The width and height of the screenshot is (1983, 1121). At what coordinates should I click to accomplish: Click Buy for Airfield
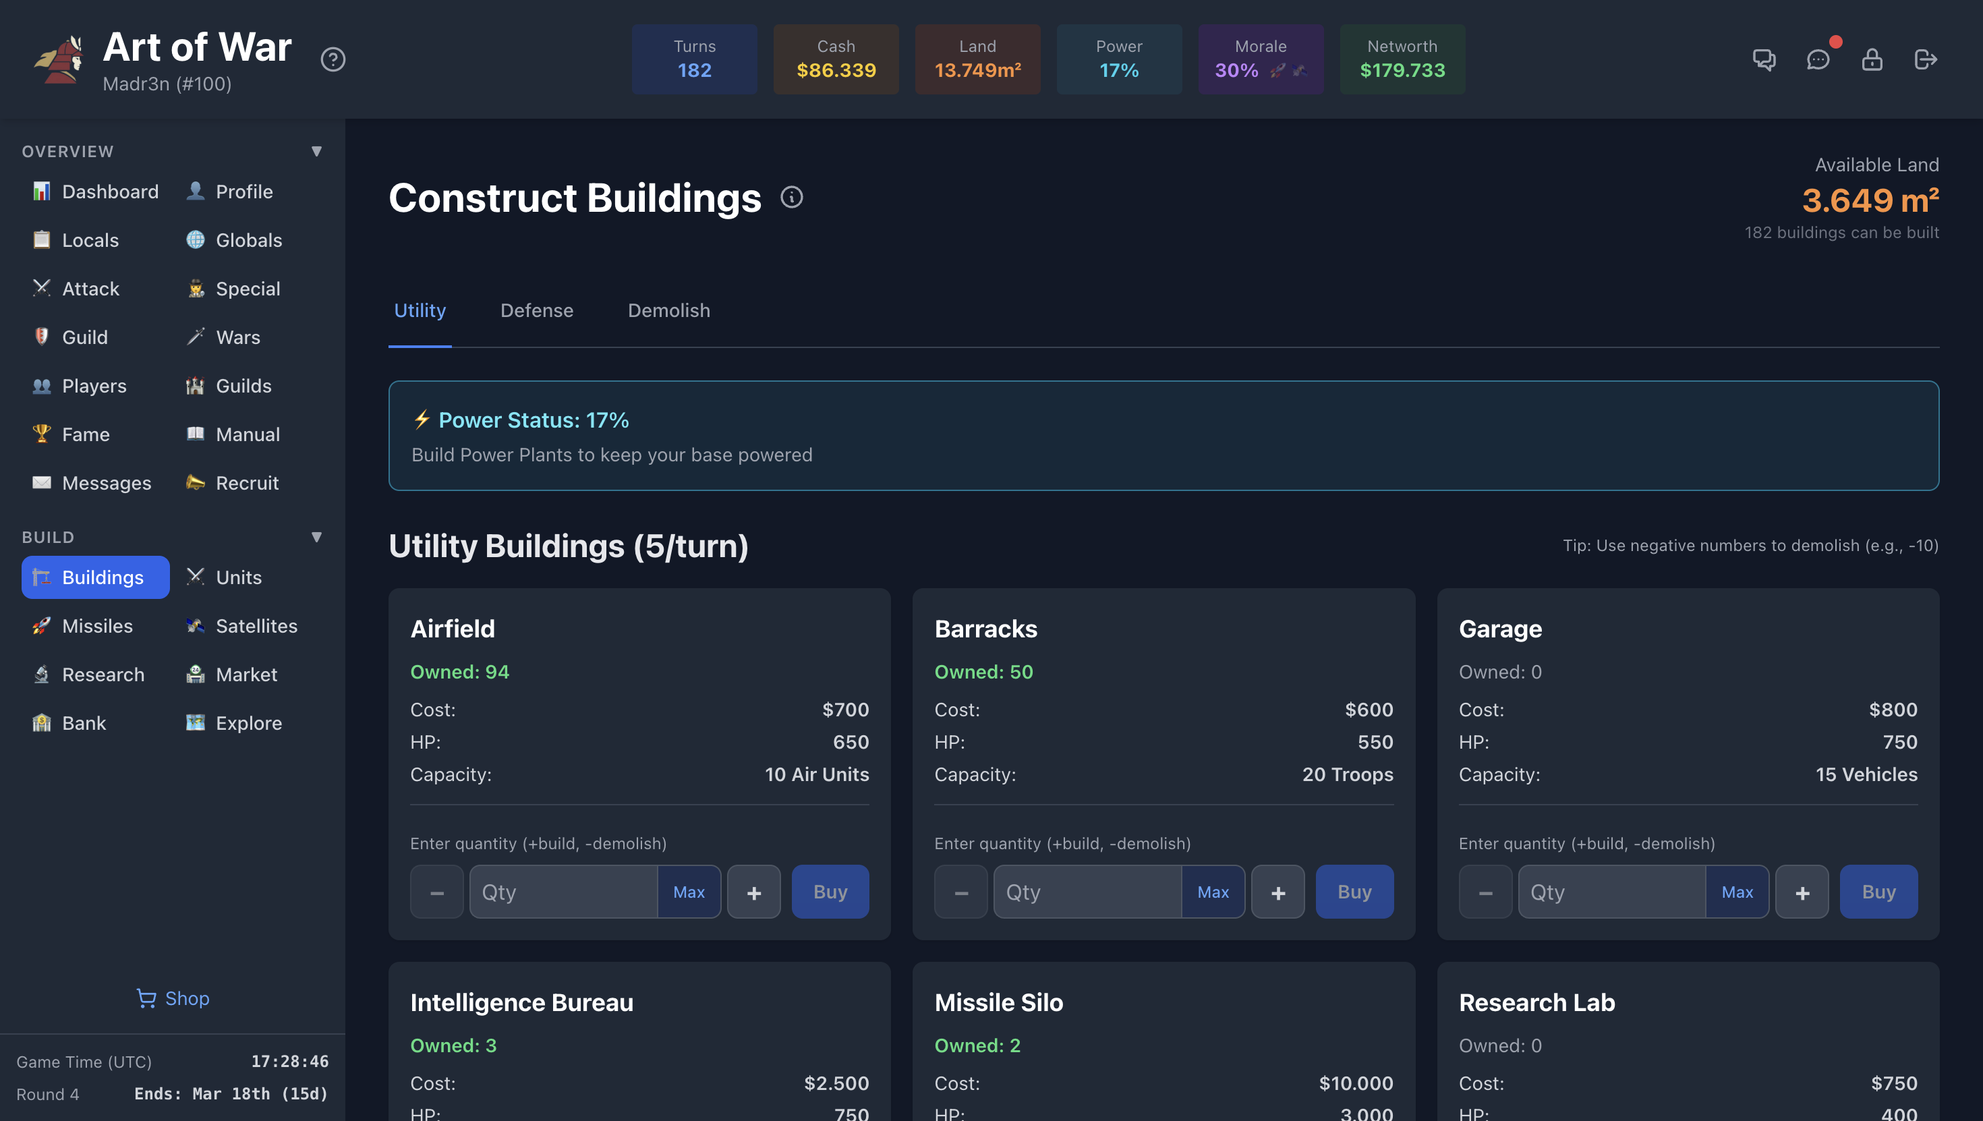point(830,892)
